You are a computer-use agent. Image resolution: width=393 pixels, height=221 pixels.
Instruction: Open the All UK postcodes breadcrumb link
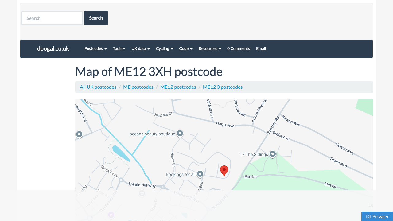(x=98, y=87)
